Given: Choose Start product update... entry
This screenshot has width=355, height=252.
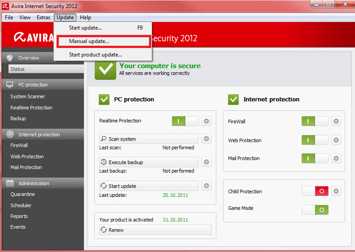Looking at the screenshot, I should point(103,55).
